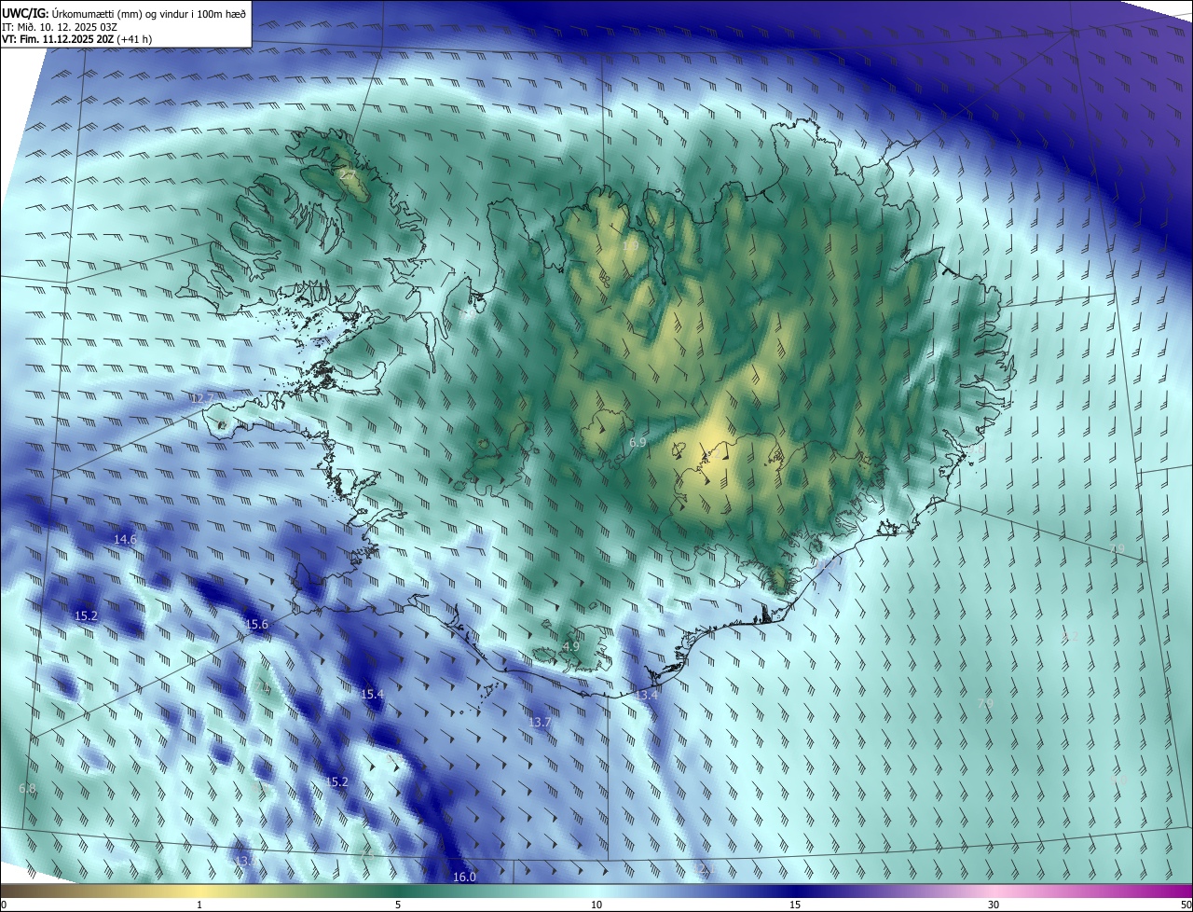Click the 30 tick on the color scale
Image resolution: width=1193 pixels, height=912 pixels.
coord(994,905)
